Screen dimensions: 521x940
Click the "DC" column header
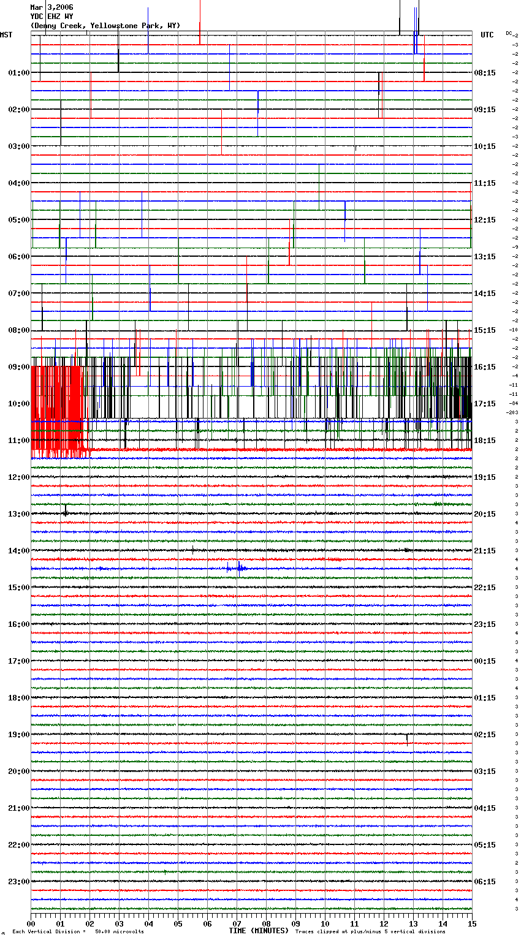tap(509, 34)
